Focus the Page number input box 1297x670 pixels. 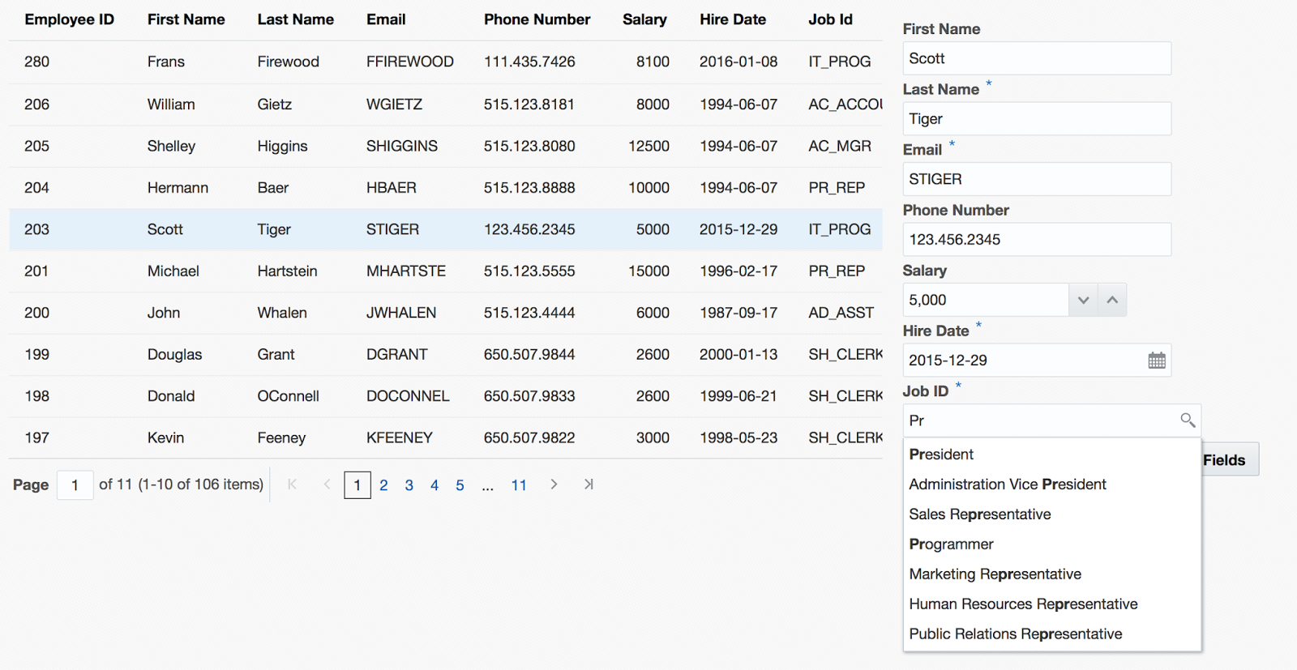pyautogui.click(x=75, y=485)
